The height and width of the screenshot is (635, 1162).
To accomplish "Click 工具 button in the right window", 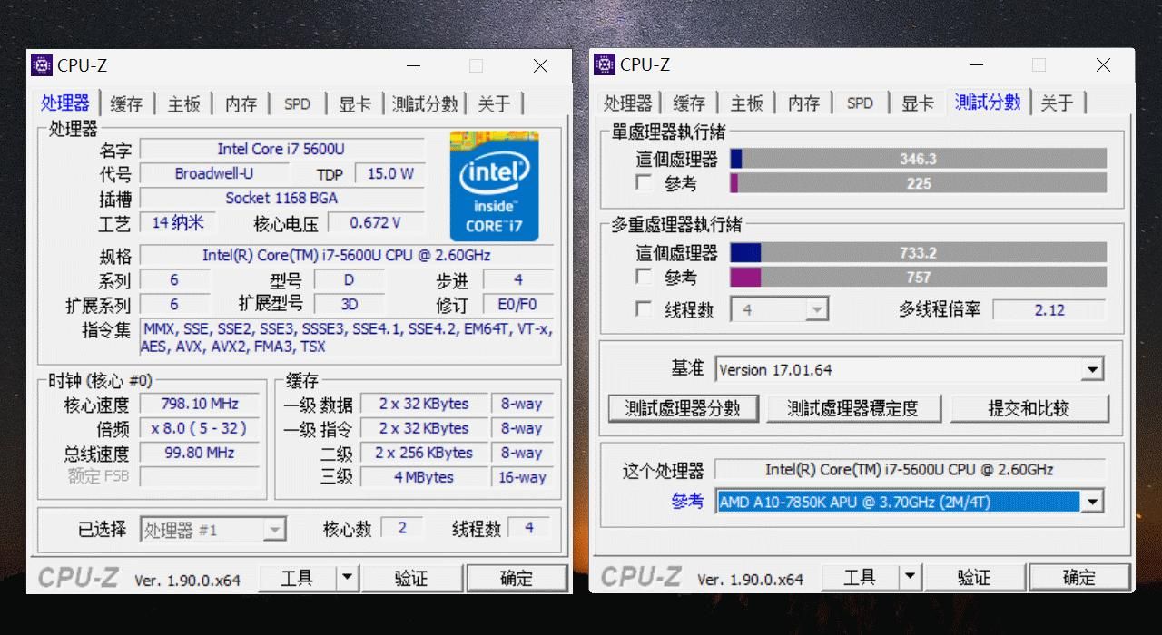I will [x=860, y=578].
